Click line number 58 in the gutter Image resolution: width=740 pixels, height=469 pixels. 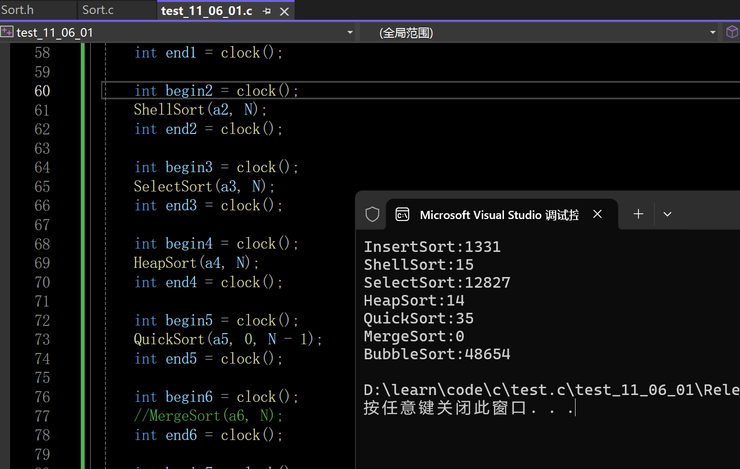point(43,53)
